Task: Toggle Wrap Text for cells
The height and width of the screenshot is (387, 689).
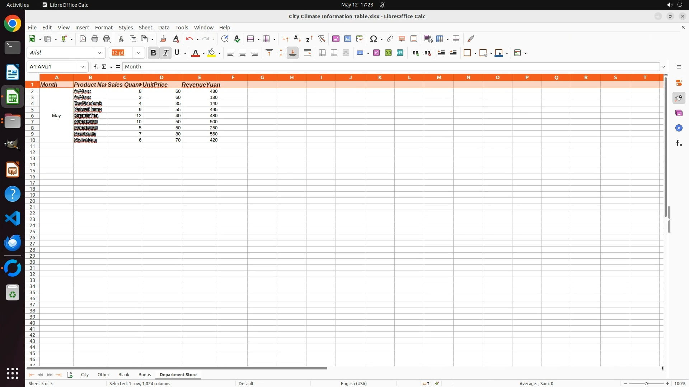Action: point(308,53)
